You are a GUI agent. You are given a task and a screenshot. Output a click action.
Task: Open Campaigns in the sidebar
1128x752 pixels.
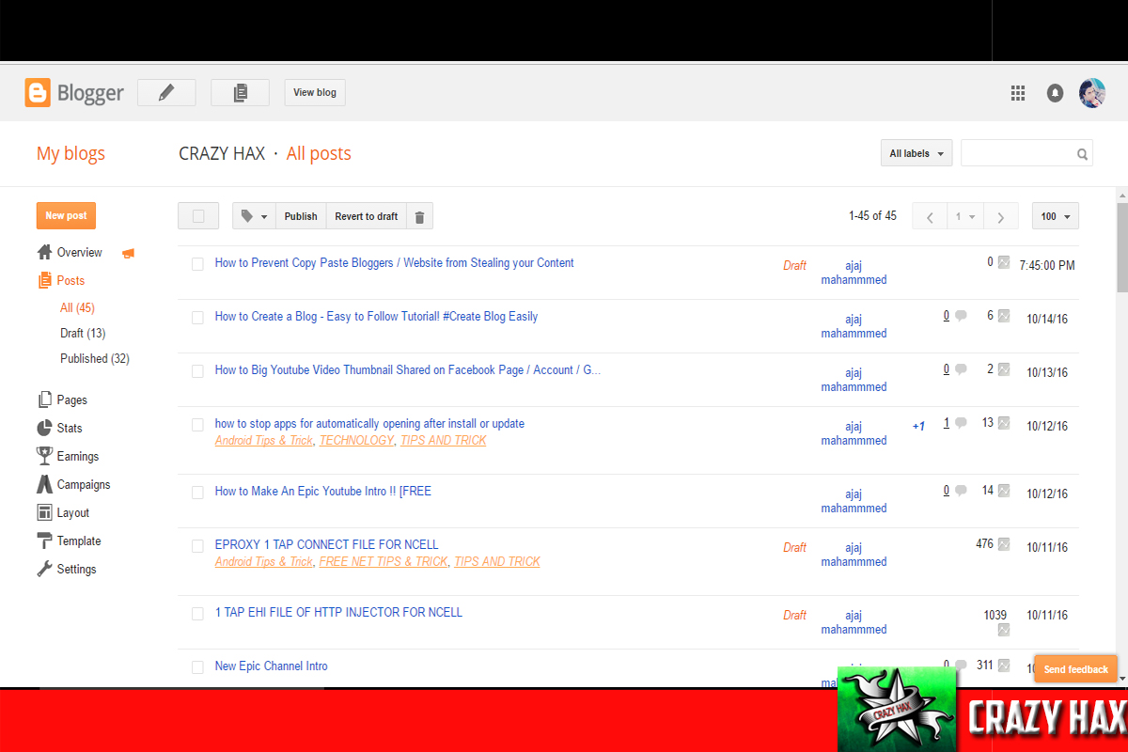pyautogui.click(x=84, y=484)
